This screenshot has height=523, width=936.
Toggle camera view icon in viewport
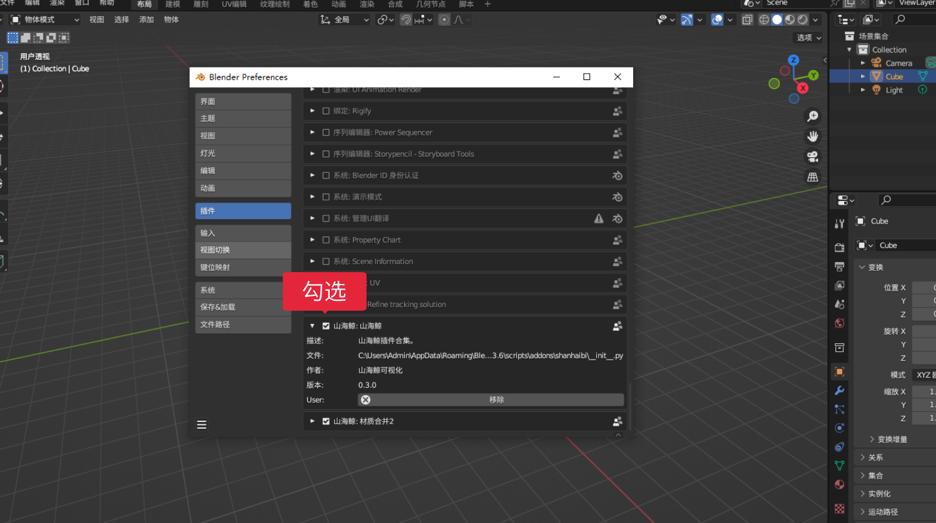pyautogui.click(x=812, y=157)
